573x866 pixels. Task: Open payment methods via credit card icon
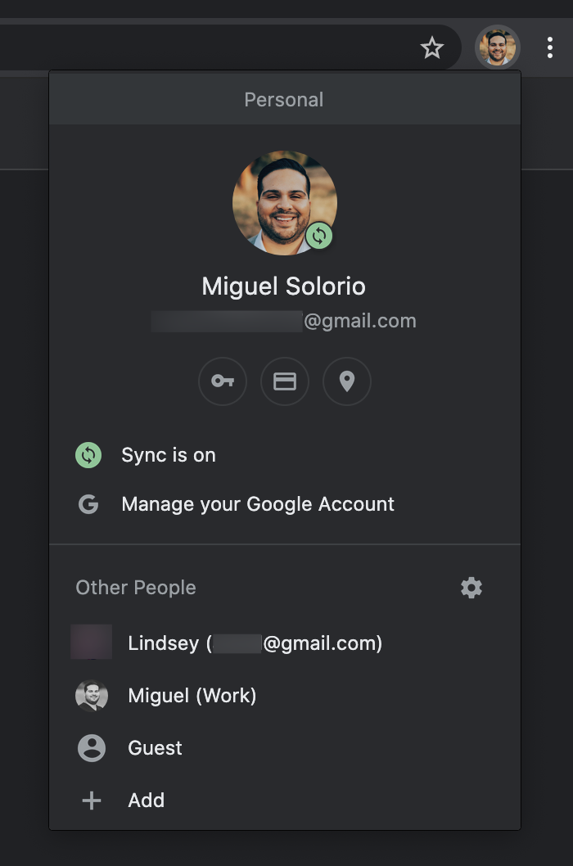[285, 381]
